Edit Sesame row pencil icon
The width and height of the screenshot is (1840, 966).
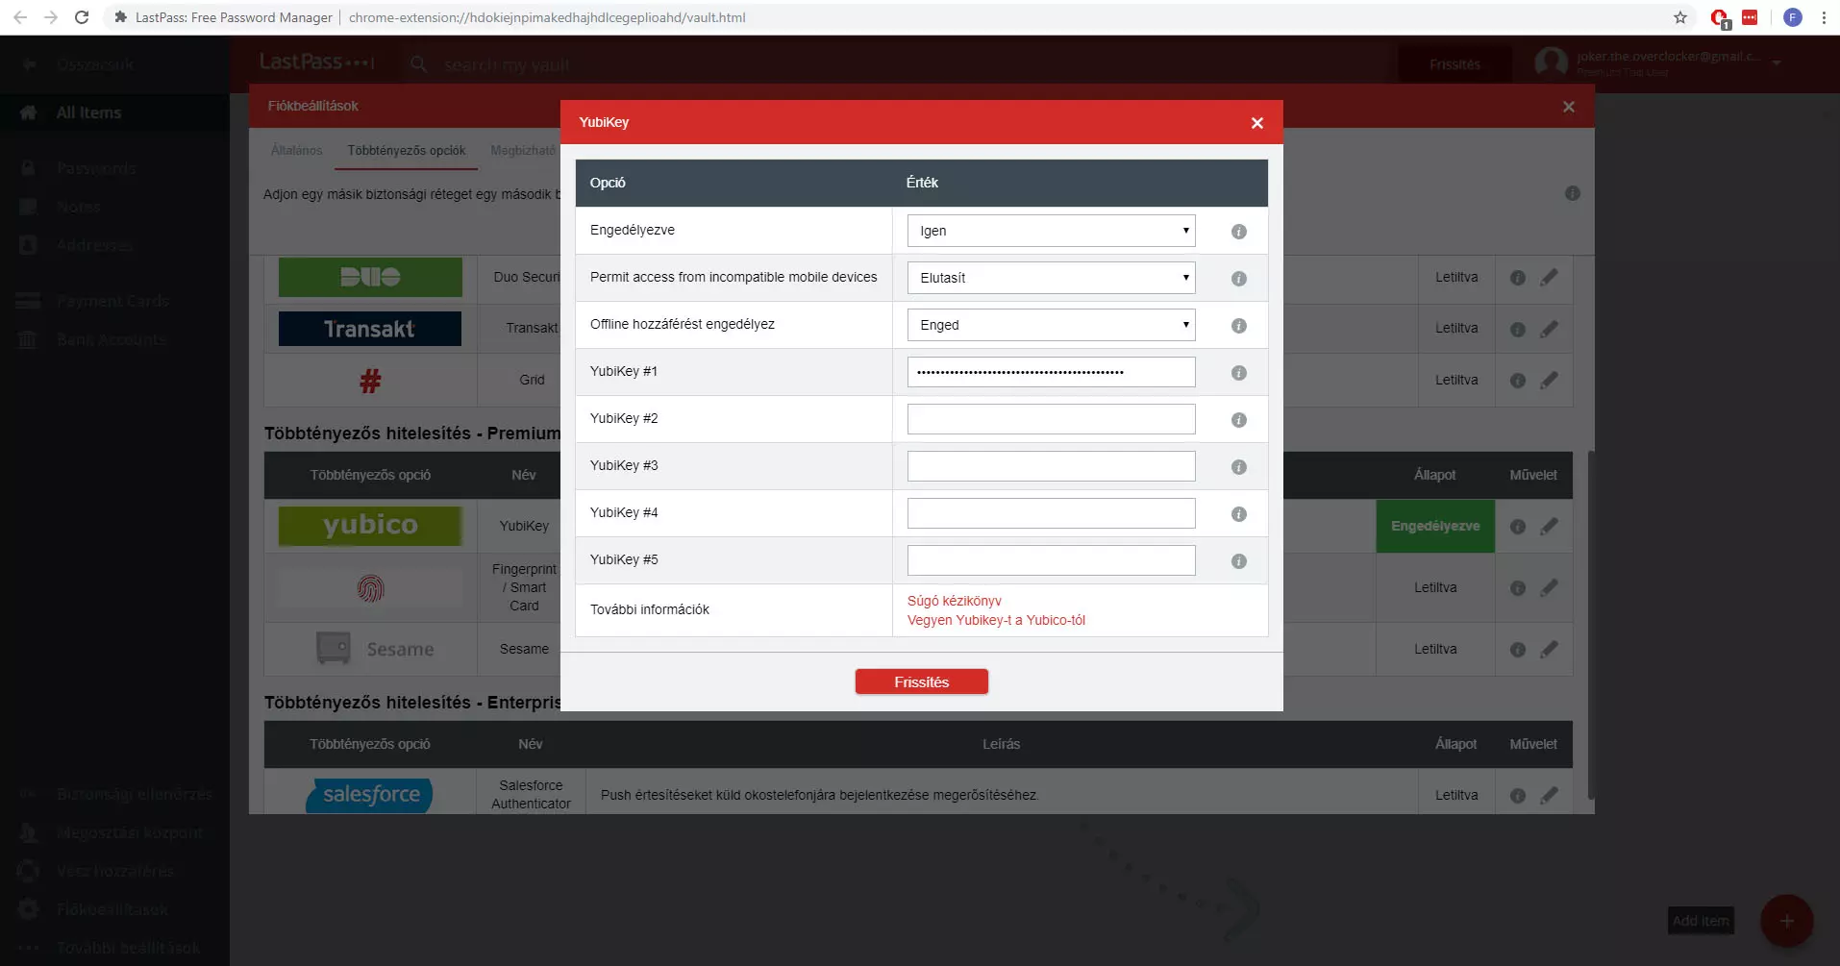point(1549,650)
